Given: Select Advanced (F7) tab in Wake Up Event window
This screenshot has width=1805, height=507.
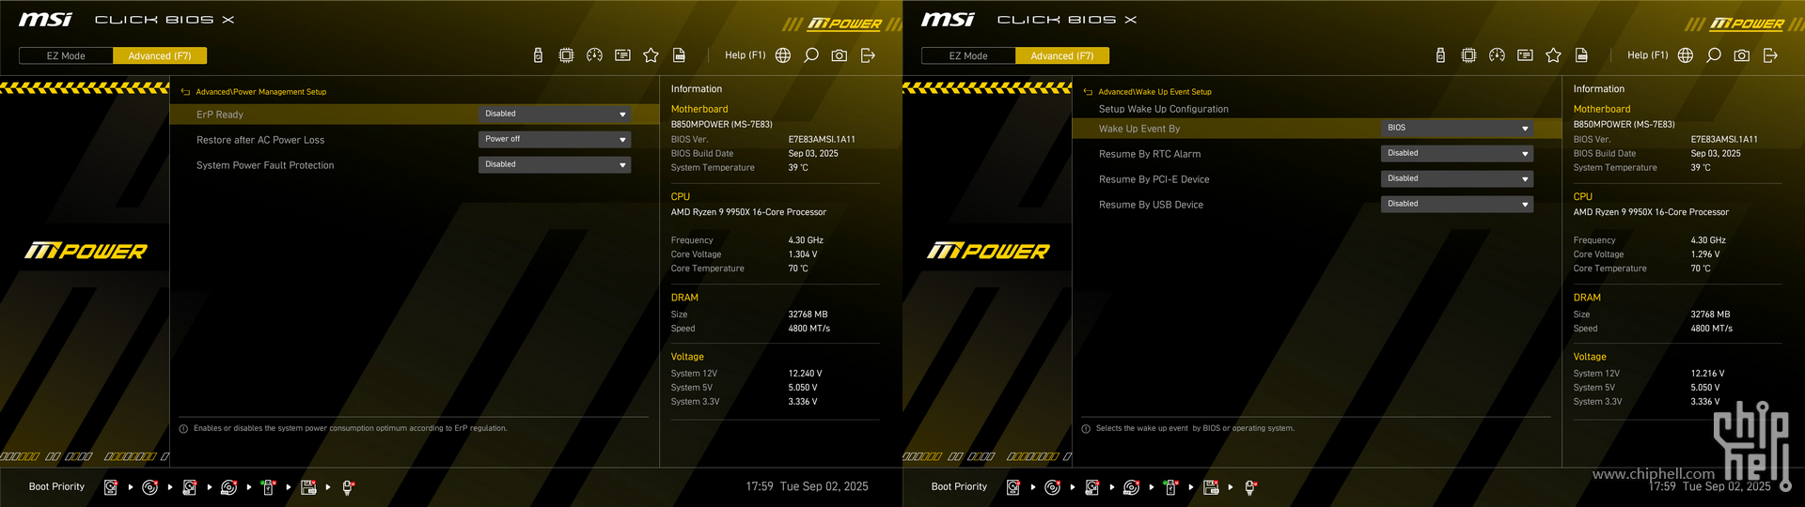Looking at the screenshot, I should [1062, 55].
